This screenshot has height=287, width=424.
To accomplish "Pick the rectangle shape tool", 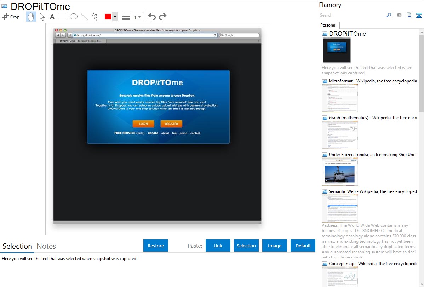I will coord(63,17).
